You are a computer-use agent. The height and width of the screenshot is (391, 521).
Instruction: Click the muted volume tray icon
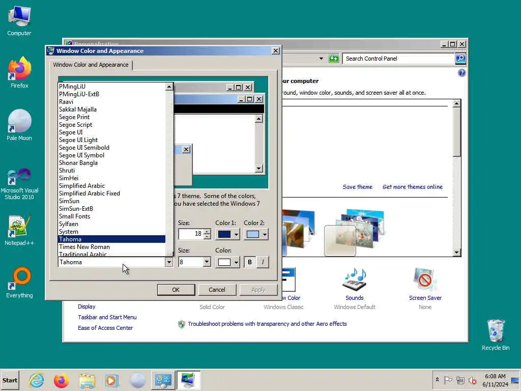[473, 380]
